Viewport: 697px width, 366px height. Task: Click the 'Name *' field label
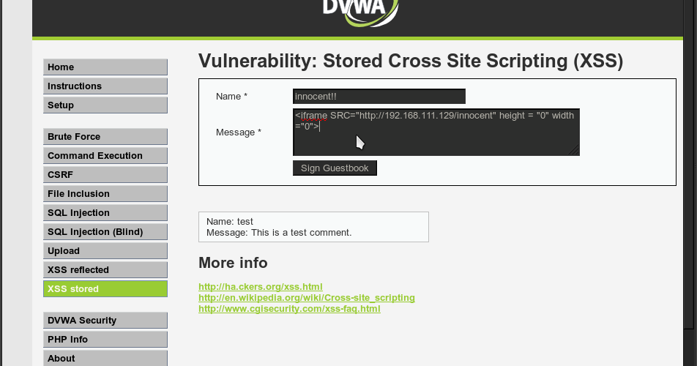pos(231,97)
